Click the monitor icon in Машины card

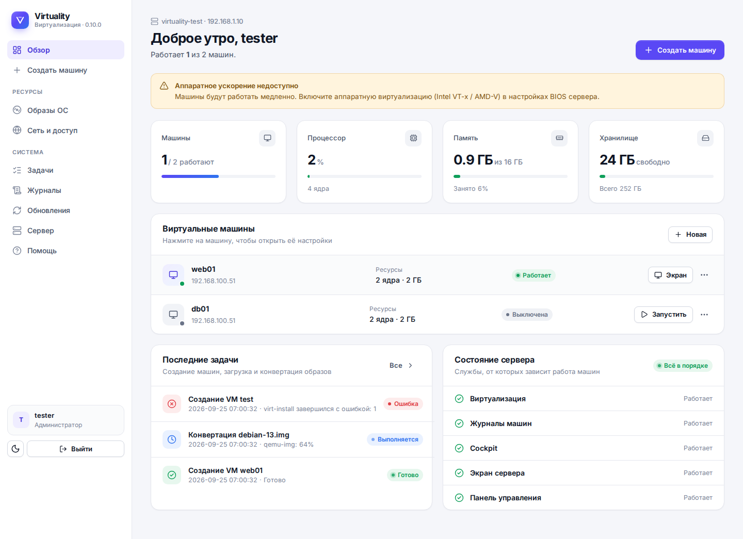click(267, 138)
